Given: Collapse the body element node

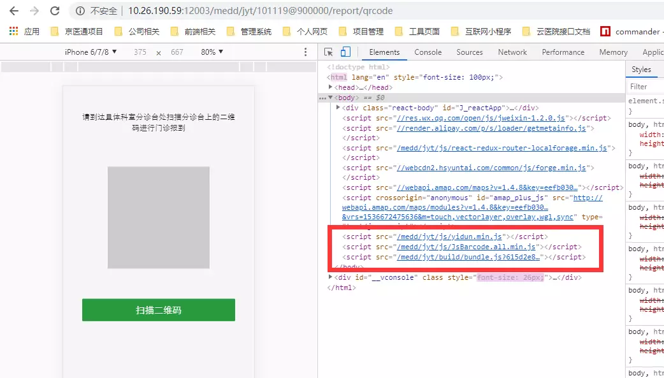Looking at the screenshot, I should point(331,98).
